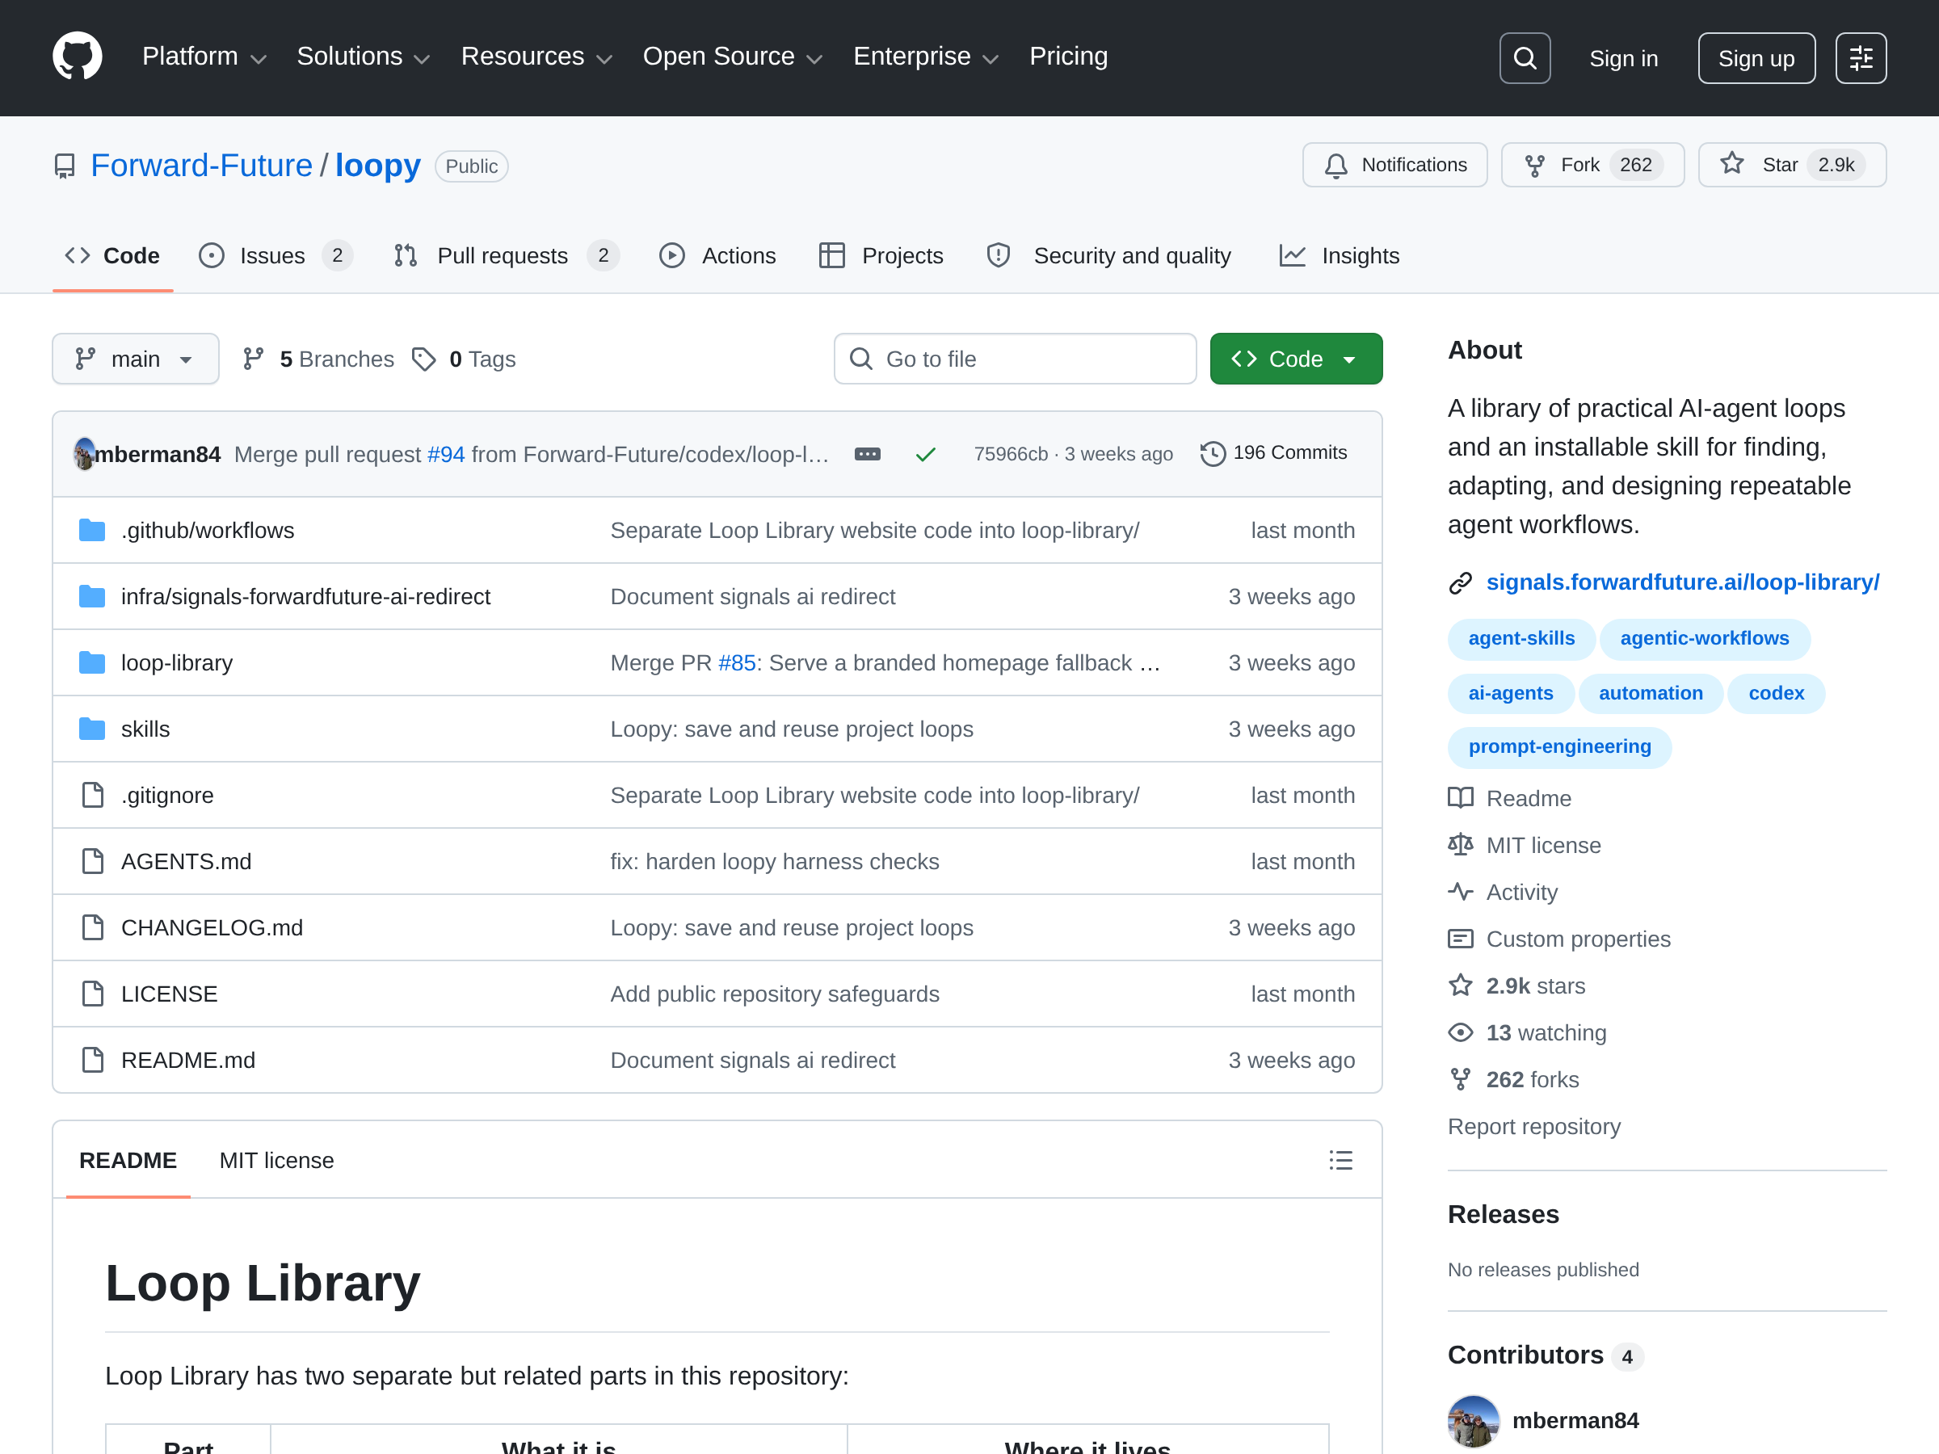
Task: Fork the loopy repository
Action: click(x=1592, y=165)
